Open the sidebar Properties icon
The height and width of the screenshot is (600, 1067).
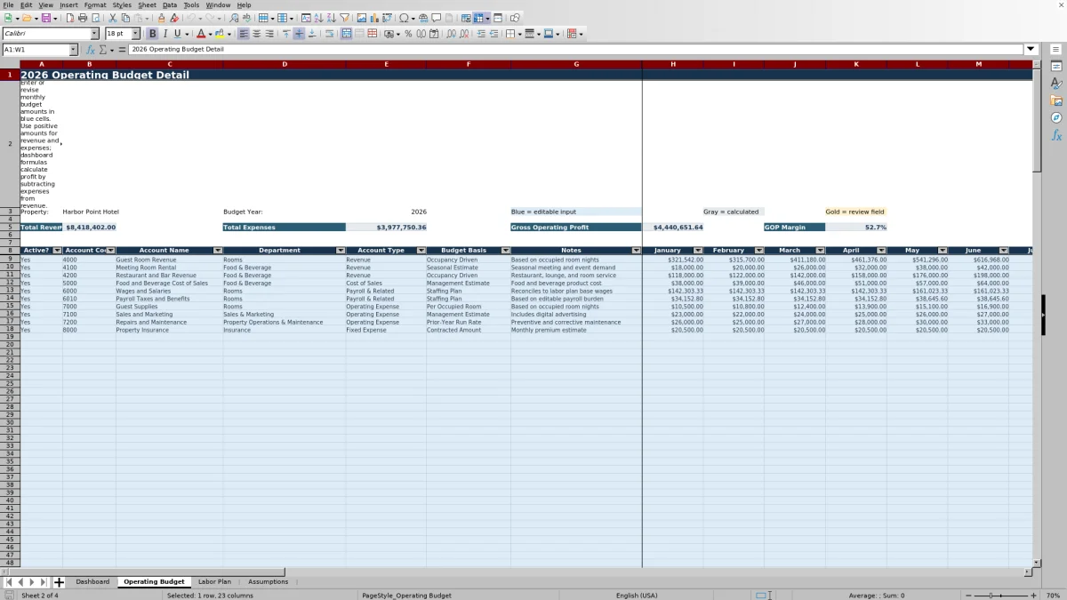1056,67
